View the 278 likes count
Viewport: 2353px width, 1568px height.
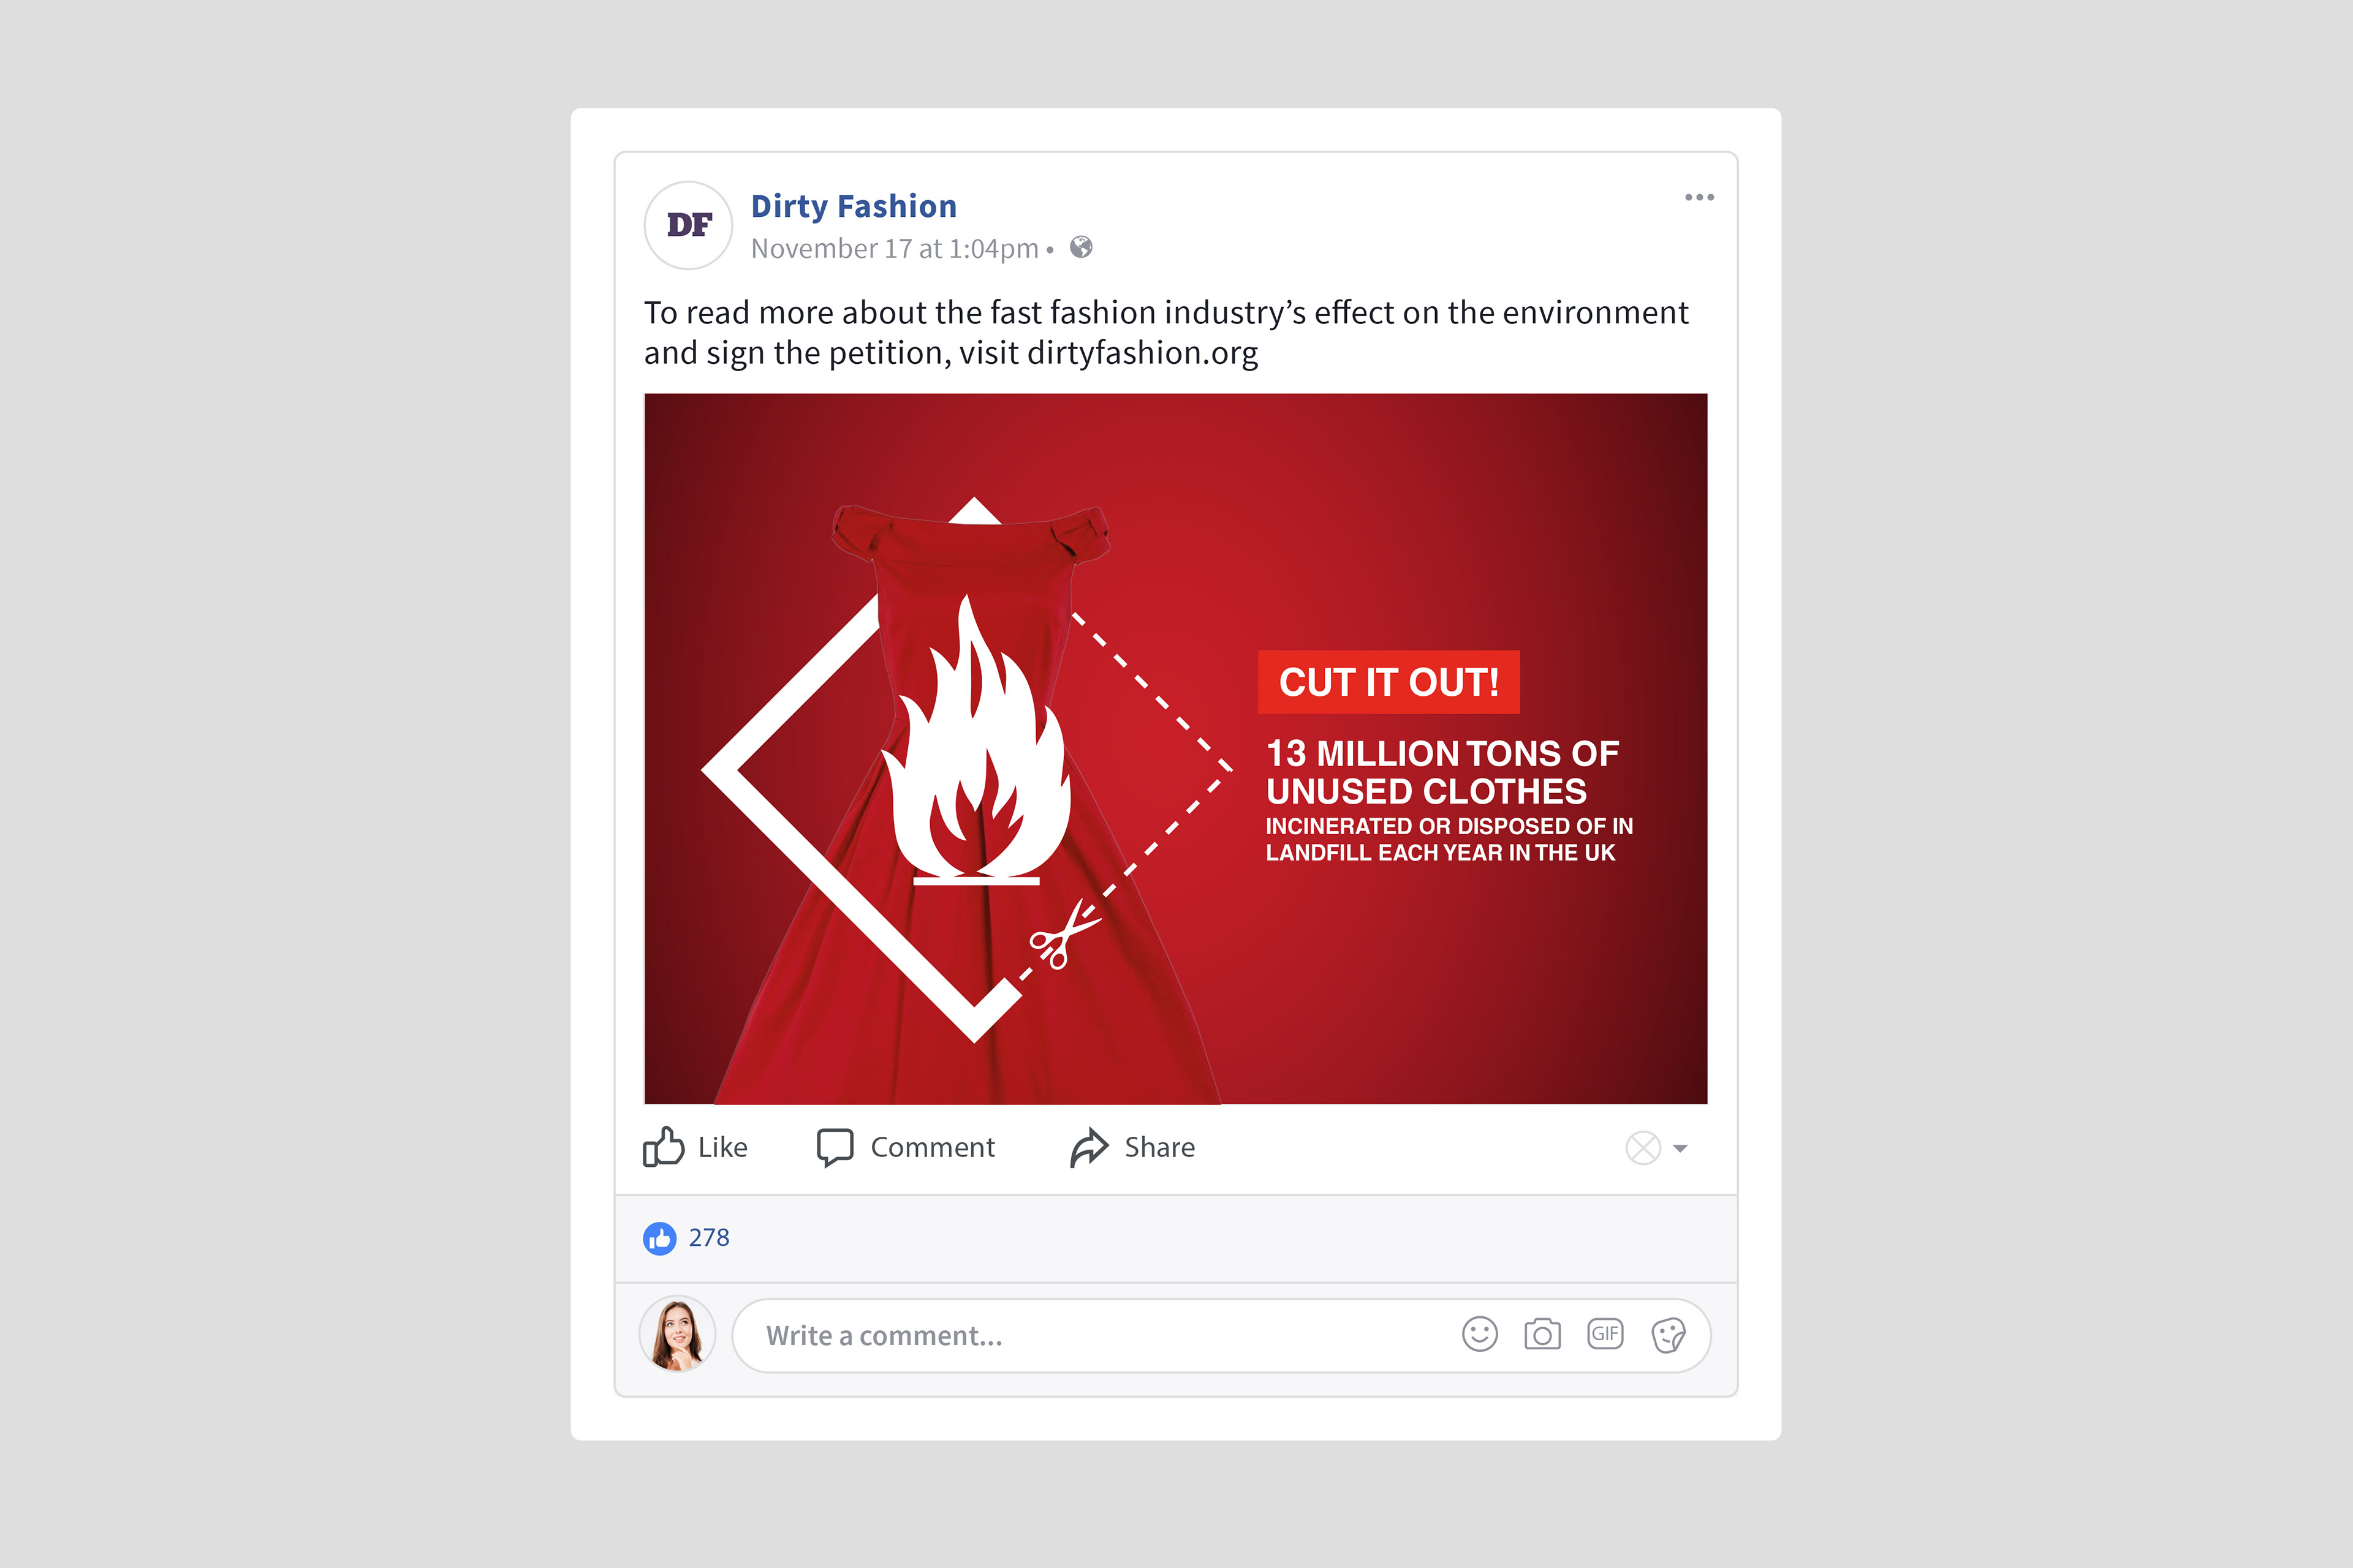coord(710,1238)
